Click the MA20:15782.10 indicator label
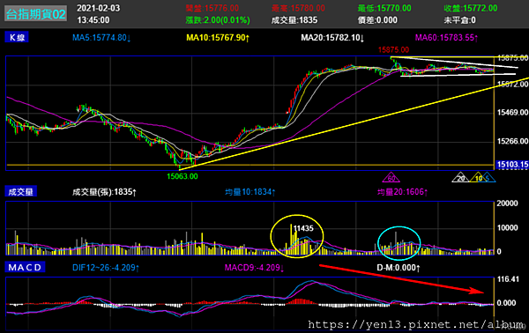The width and height of the screenshot is (529, 333). pos(332,37)
